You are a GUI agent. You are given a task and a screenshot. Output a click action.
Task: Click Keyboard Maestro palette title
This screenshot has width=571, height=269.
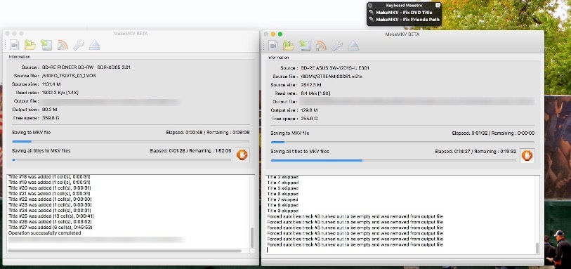coord(404,6)
